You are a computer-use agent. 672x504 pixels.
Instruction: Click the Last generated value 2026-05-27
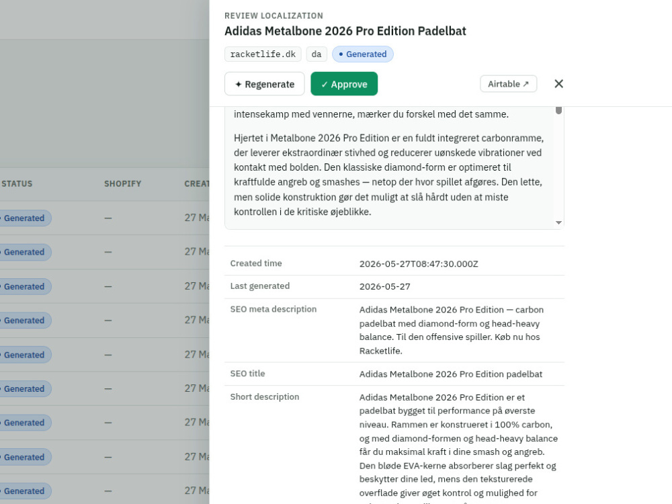[384, 287]
